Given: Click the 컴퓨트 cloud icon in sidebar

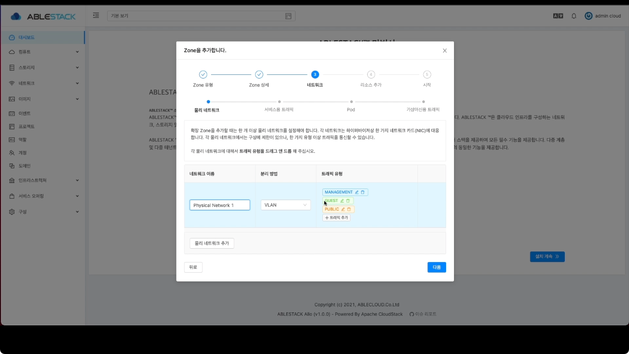Looking at the screenshot, I should tap(12, 52).
